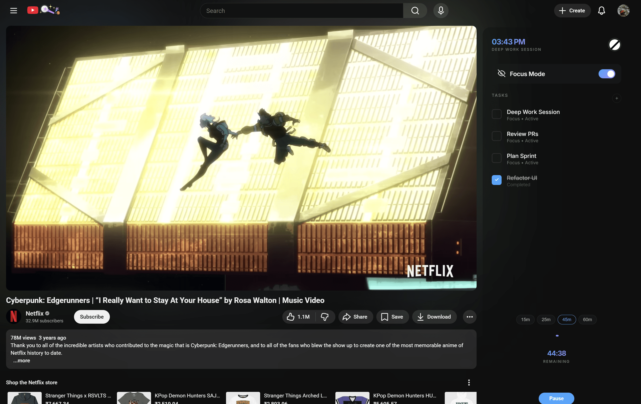Open the Netflix store options menu
The width and height of the screenshot is (641, 404).
[x=469, y=383]
